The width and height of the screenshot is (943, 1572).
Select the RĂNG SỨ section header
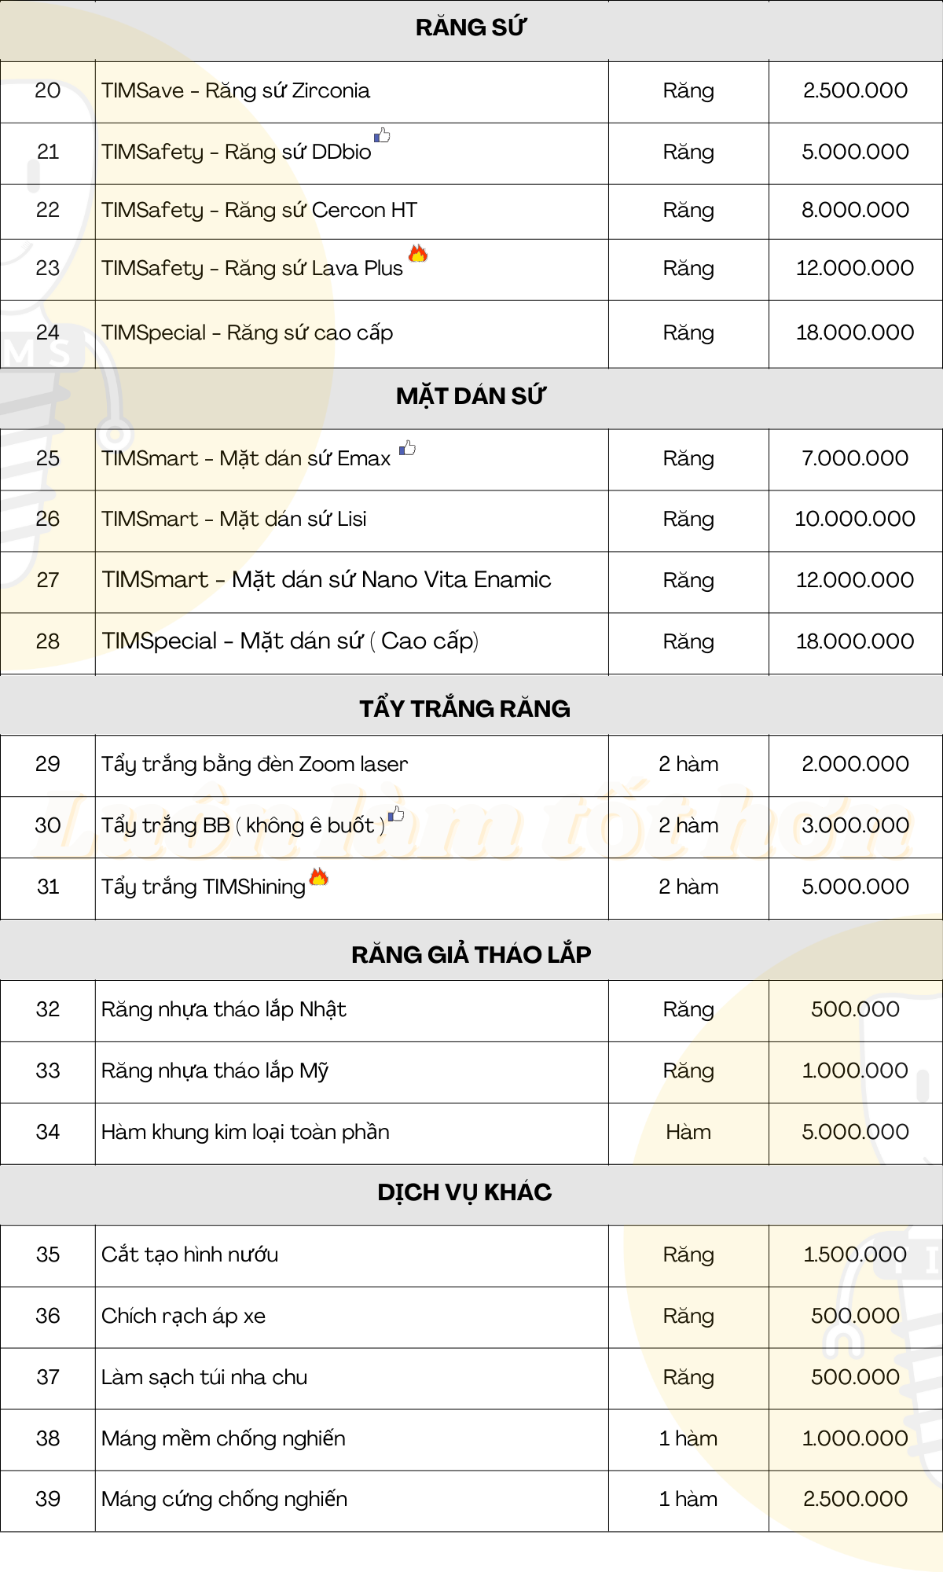(x=471, y=28)
